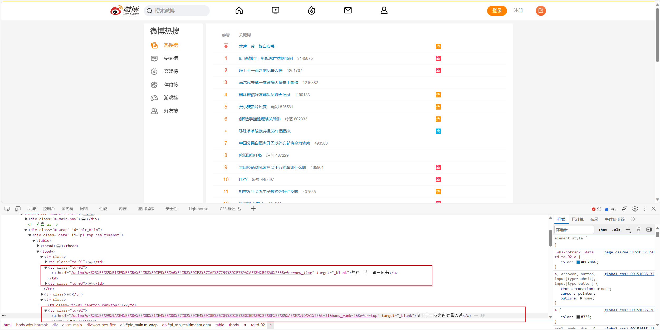Collapse the table node
Screen dimensions: 660x330
(34, 241)
